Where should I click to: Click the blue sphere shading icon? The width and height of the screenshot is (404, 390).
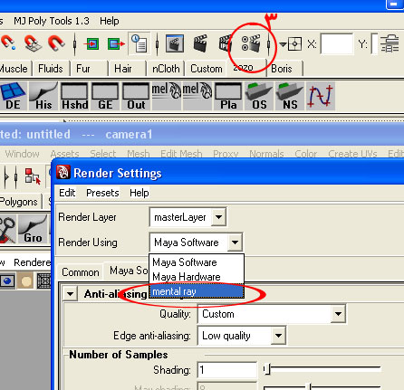(x=8, y=281)
